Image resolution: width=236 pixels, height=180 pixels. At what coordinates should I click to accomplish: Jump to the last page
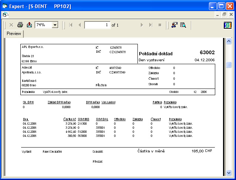pos(151,25)
